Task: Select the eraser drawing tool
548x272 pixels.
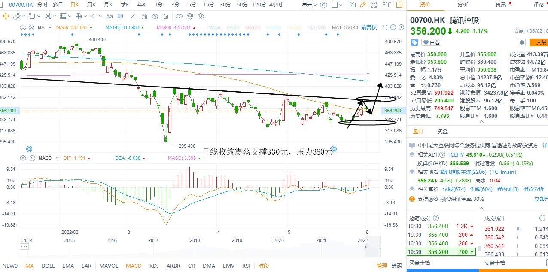Action: pyautogui.click(x=133, y=16)
